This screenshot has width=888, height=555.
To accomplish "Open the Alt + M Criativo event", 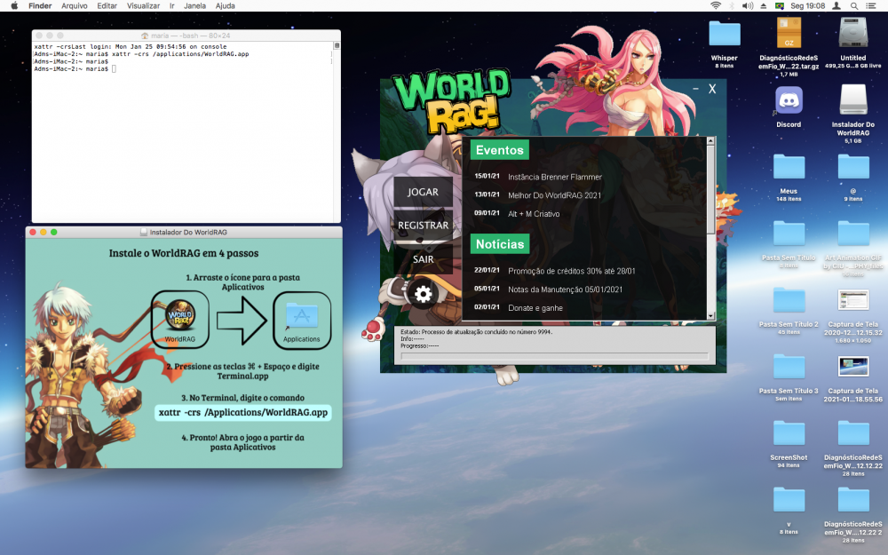I will 534,214.
